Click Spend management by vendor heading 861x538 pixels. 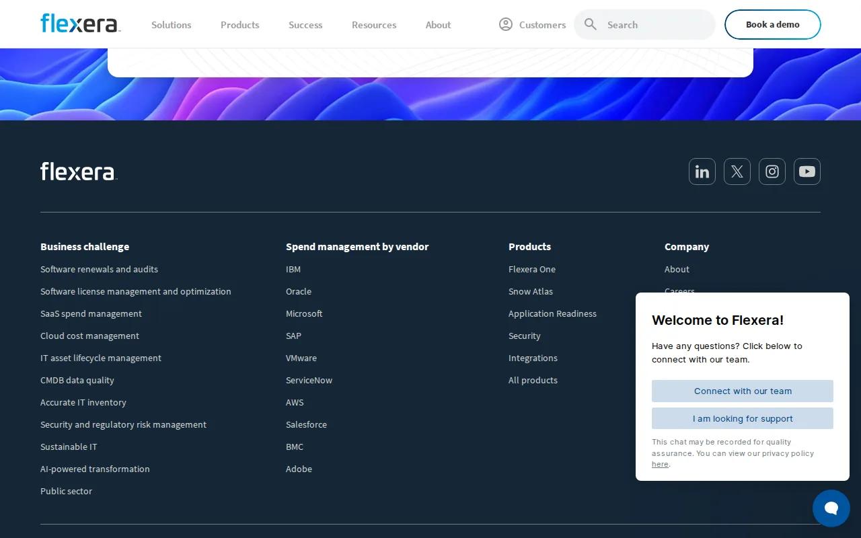(x=357, y=247)
